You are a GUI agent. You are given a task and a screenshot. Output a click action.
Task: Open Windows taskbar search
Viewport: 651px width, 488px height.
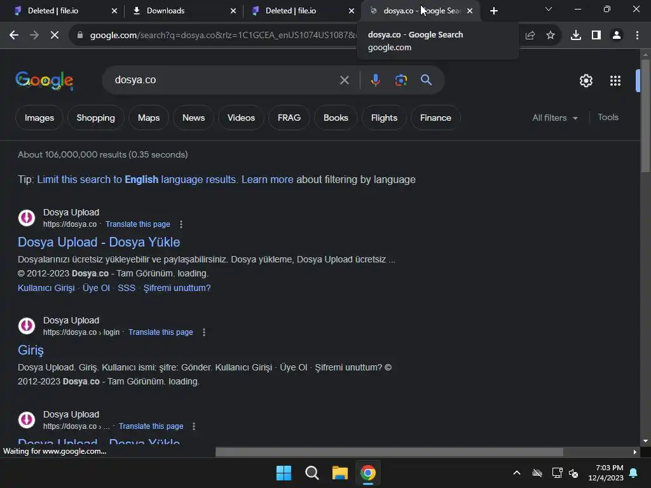312,473
